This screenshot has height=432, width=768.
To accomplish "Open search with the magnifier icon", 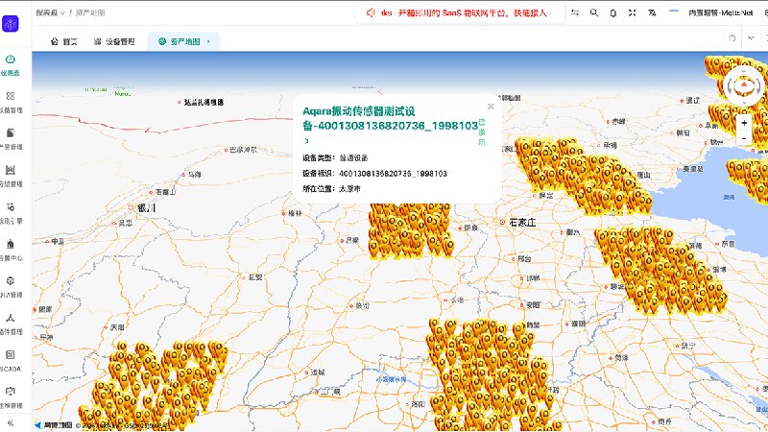I will 594,12.
